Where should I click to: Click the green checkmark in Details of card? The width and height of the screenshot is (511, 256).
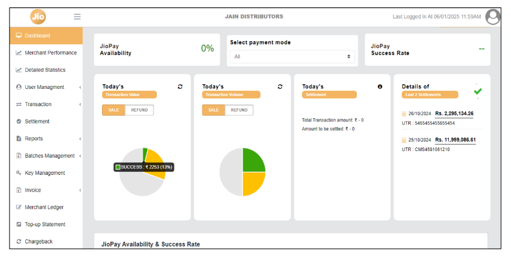coord(478,91)
